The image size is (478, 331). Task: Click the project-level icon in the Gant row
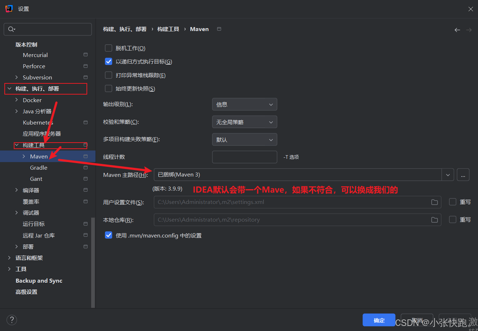85,179
